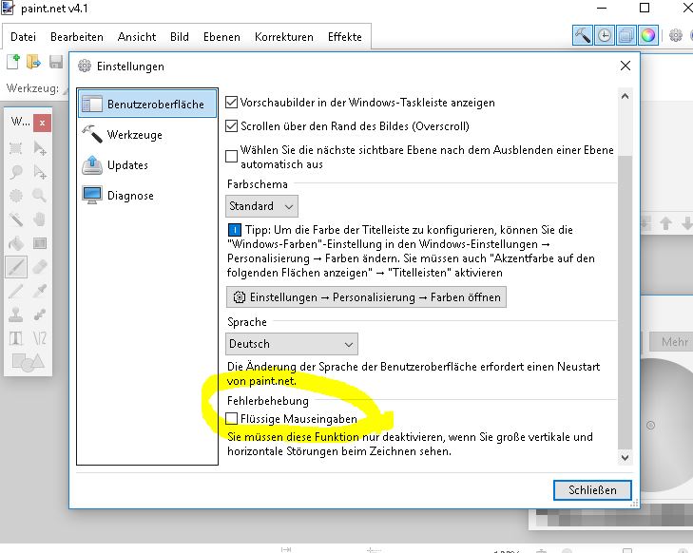Select the Move Selection tool
The image size is (693, 553).
[x=40, y=172]
